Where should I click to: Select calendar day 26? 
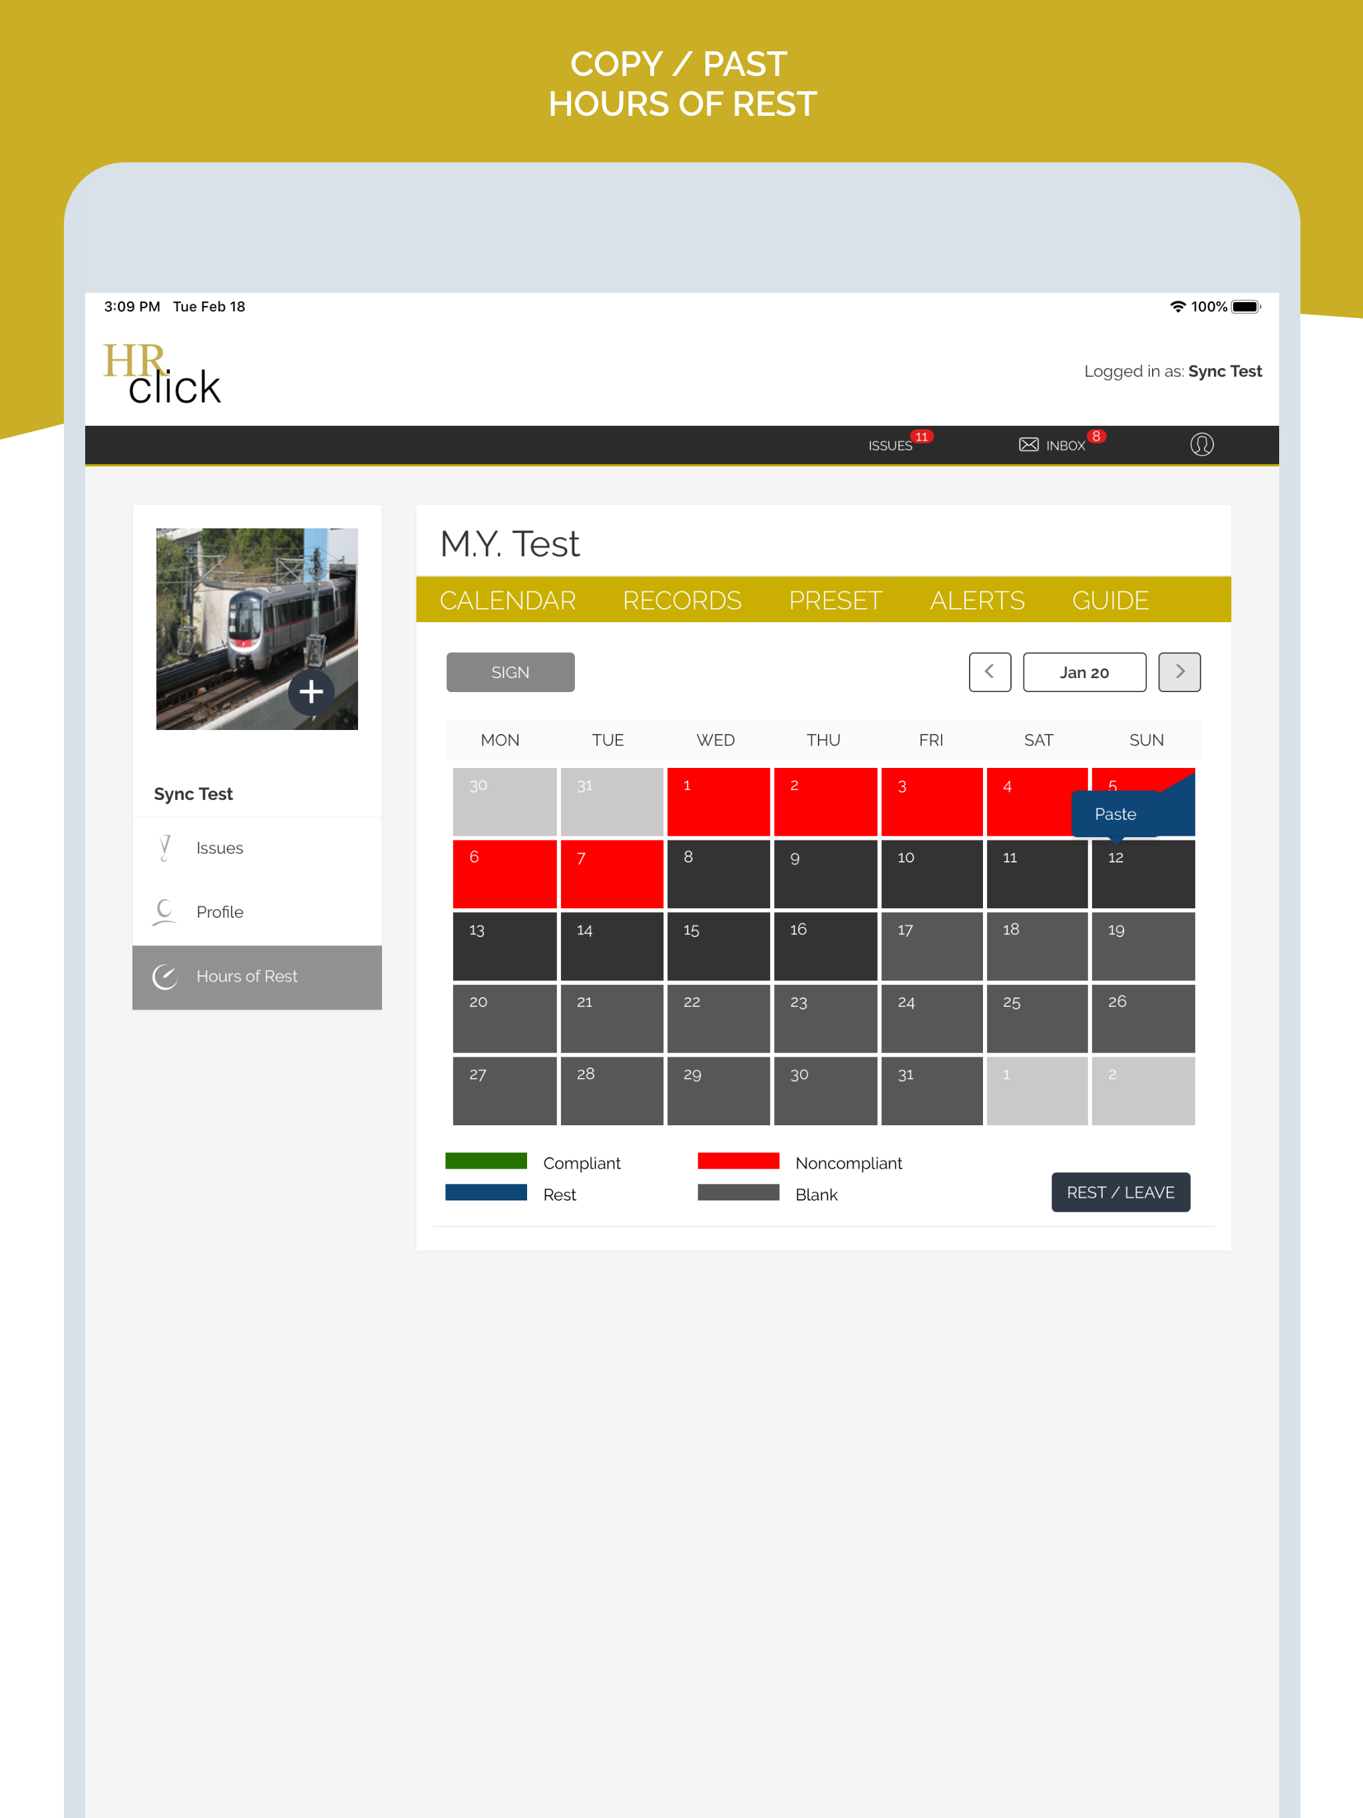[x=1143, y=1018]
